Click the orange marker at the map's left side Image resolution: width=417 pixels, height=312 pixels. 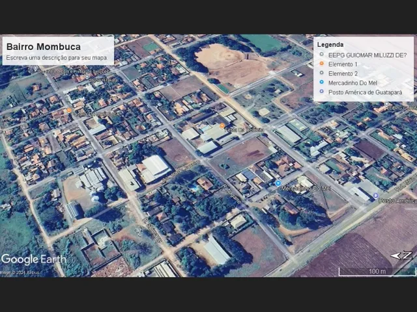pos(69,110)
